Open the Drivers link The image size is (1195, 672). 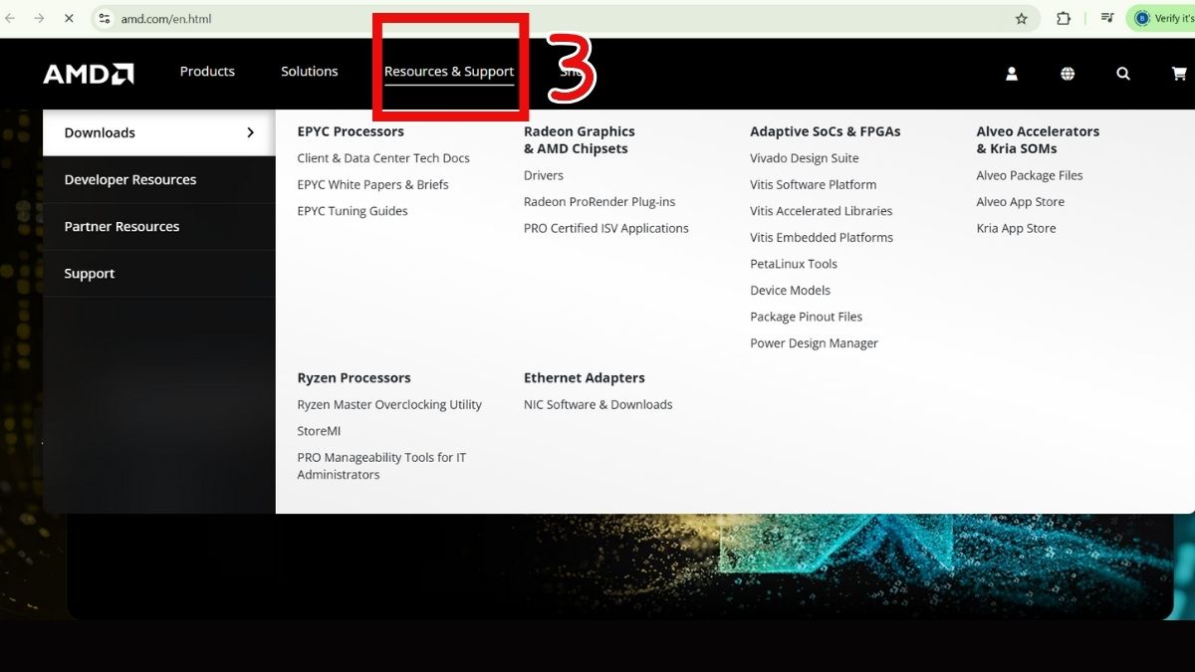[544, 175]
